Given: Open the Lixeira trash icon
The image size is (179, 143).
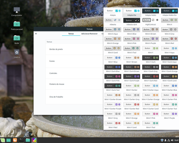Looking at the screenshot, I should point(17,54).
